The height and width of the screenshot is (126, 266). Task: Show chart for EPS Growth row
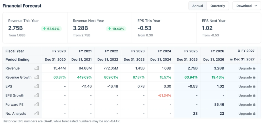tap(37, 95)
